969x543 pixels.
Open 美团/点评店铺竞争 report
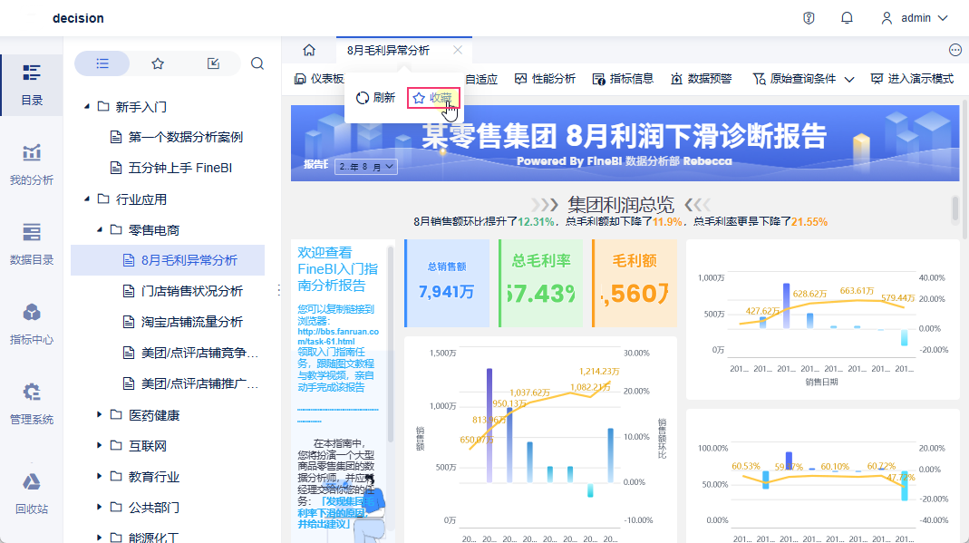(x=190, y=353)
